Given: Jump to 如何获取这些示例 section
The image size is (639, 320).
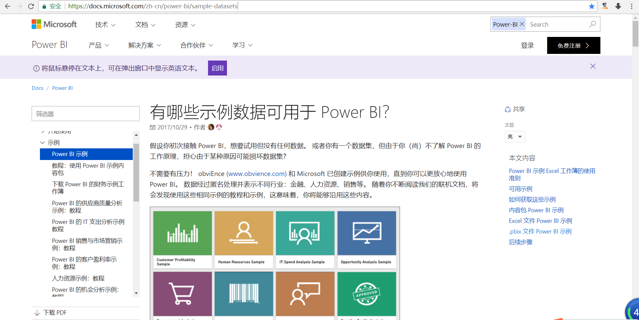Looking at the screenshot, I should [x=532, y=200].
